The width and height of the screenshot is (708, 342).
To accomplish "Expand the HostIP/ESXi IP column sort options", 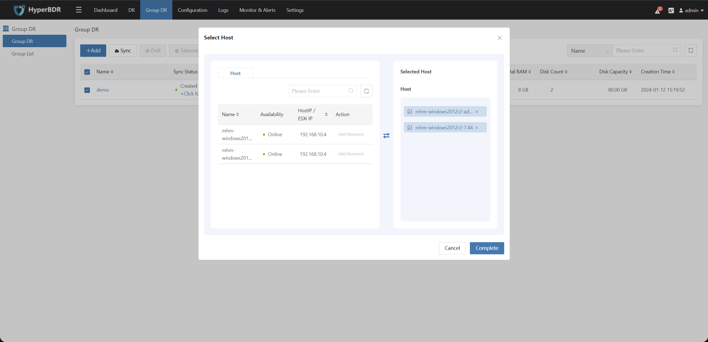I will (x=326, y=114).
